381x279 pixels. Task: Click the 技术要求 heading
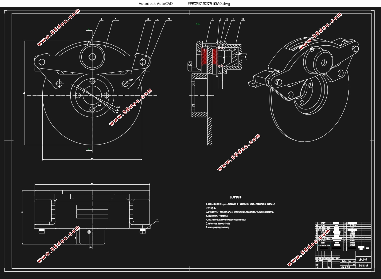[x=236, y=197]
